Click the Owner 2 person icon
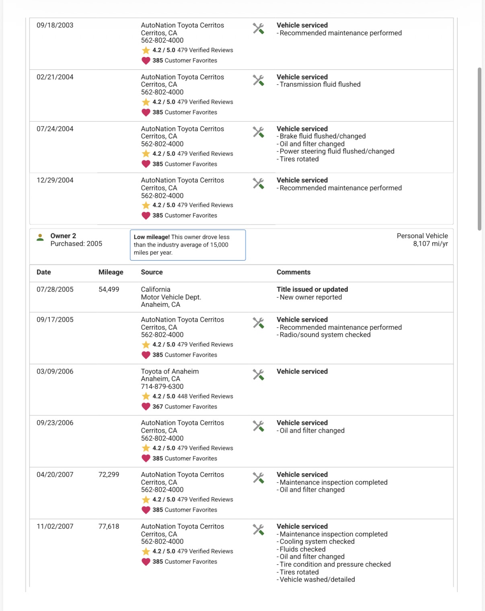485x611 pixels. (40, 237)
